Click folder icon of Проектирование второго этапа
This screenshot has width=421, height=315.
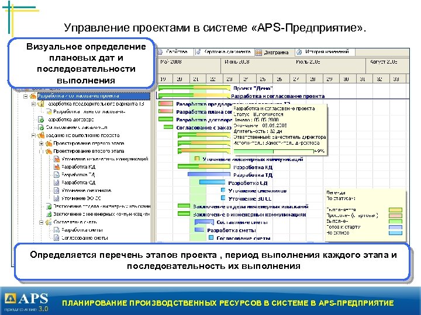point(49,151)
